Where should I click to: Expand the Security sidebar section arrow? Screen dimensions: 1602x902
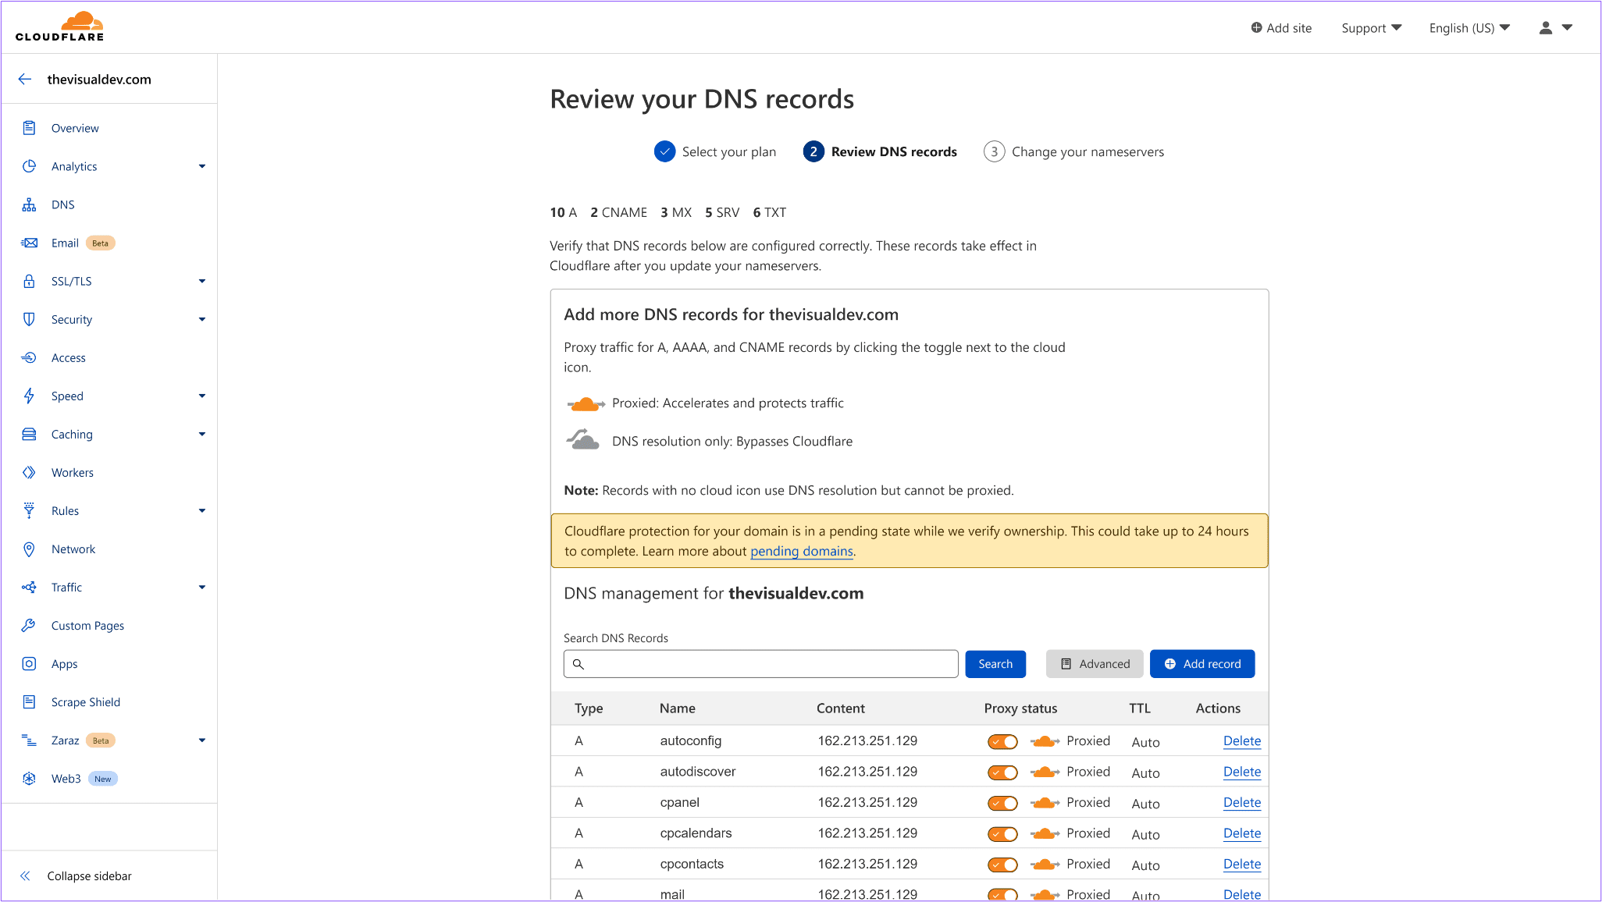click(x=202, y=319)
